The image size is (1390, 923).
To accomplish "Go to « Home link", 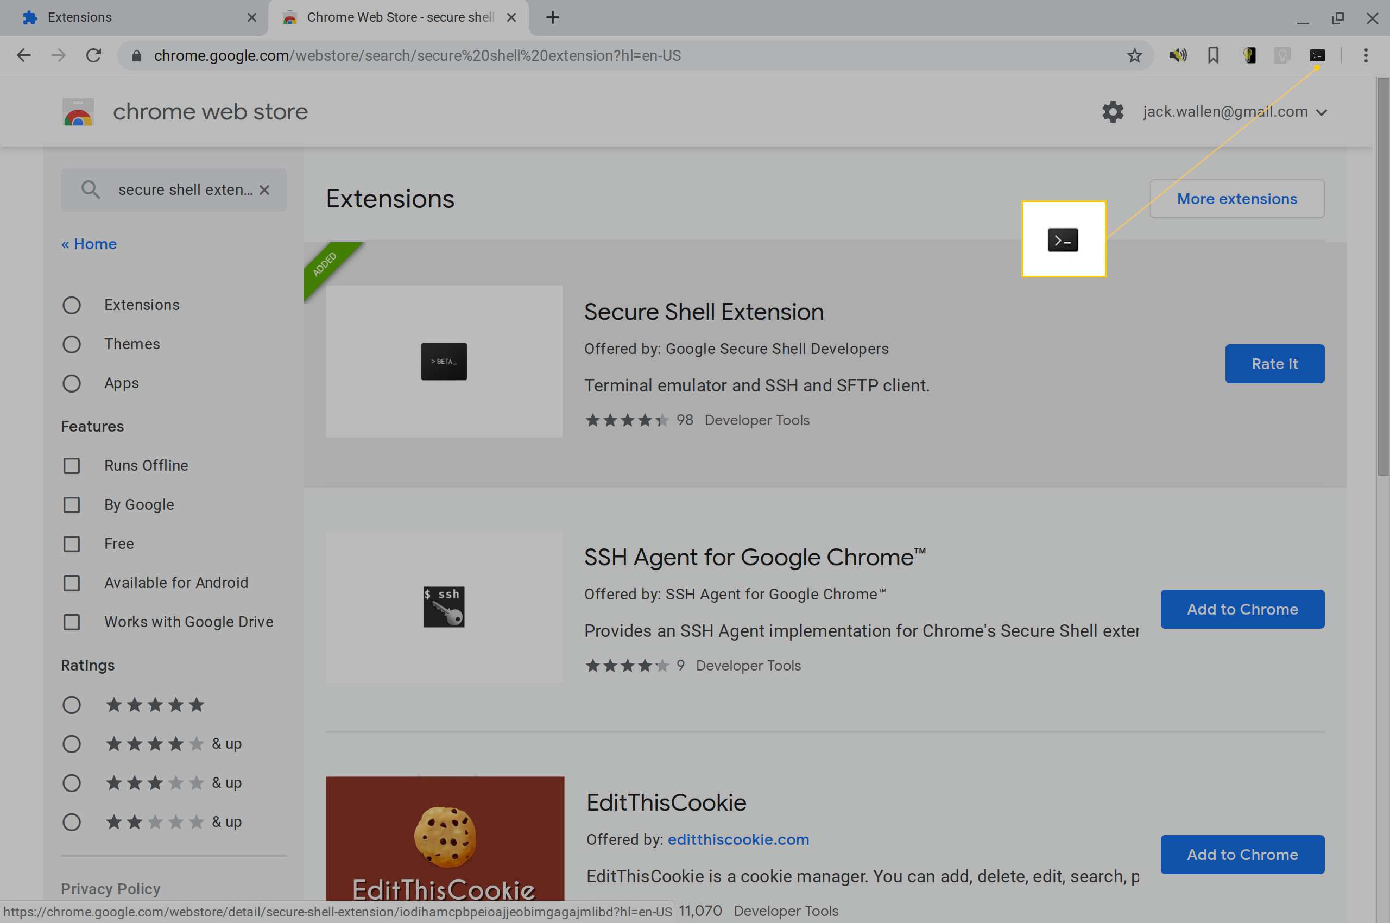I will pyautogui.click(x=89, y=244).
